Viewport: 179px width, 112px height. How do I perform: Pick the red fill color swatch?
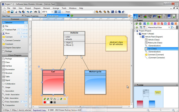45,102
